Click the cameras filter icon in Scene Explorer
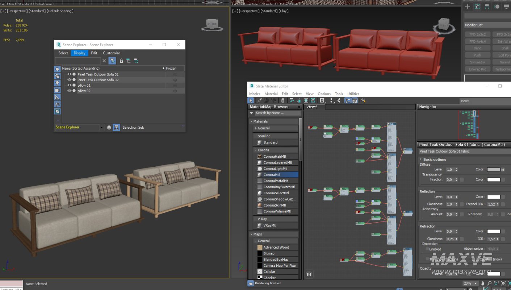The width and height of the screenshot is (511, 290). point(57,90)
